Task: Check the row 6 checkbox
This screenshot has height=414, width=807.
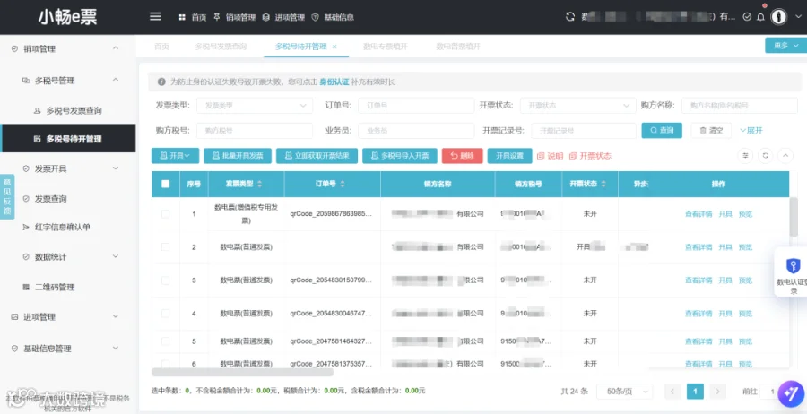Action: point(165,364)
